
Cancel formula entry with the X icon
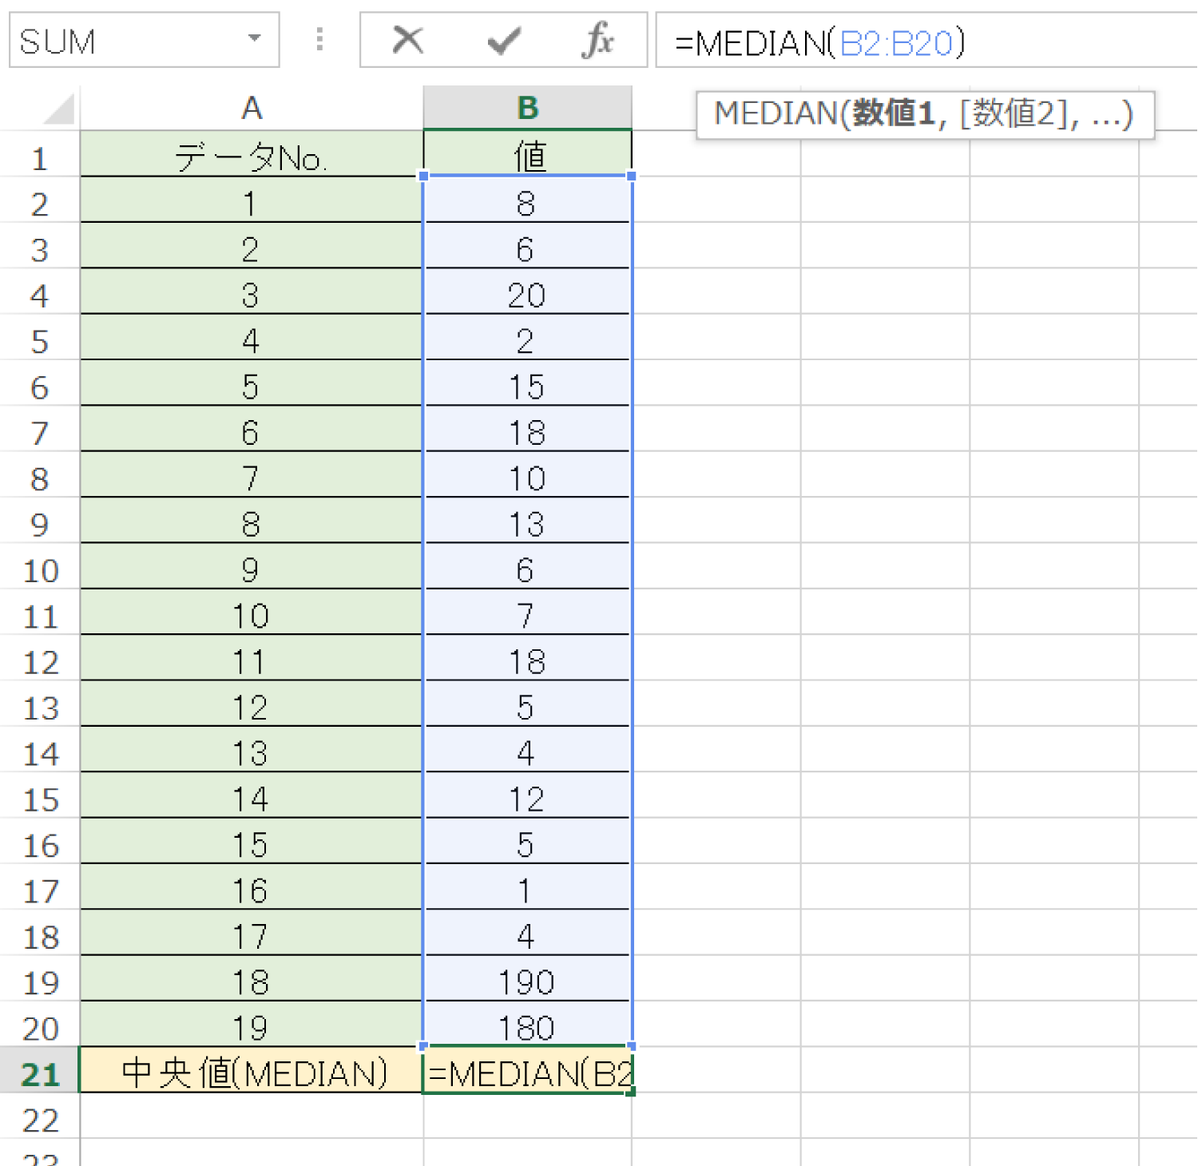click(407, 41)
